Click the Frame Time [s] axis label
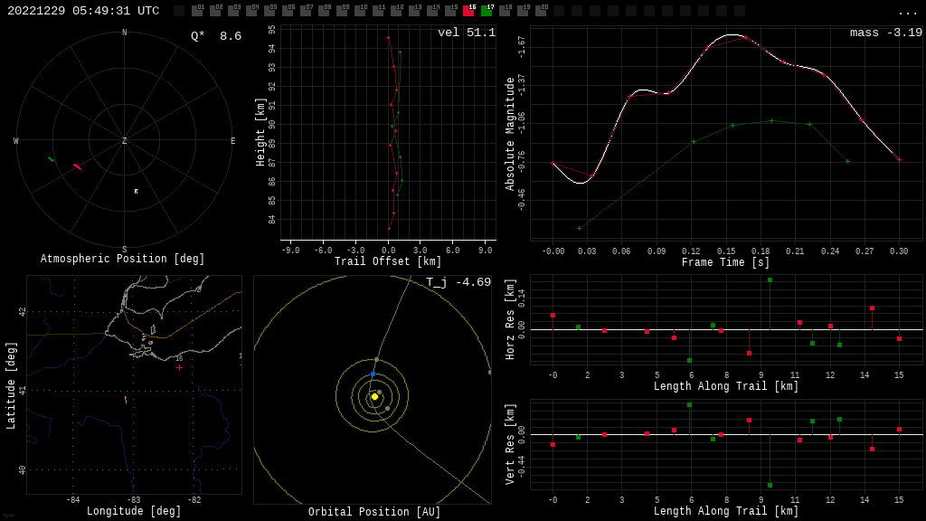Screen dimensions: 926x521 (726, 262)
